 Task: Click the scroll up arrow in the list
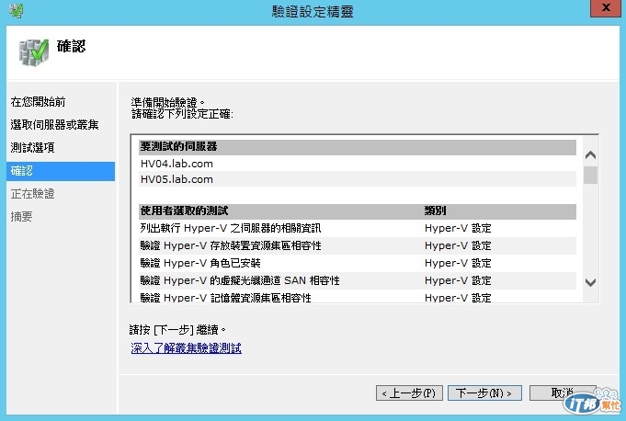pos(590,154)
